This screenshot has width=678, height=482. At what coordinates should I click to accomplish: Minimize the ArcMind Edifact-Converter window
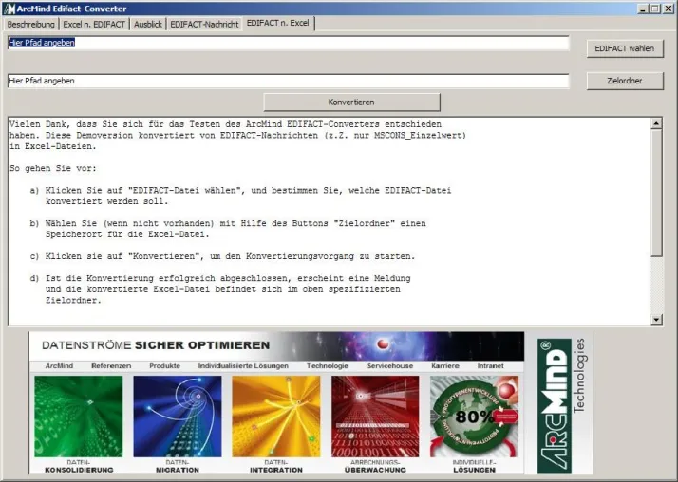coord(643,9)
